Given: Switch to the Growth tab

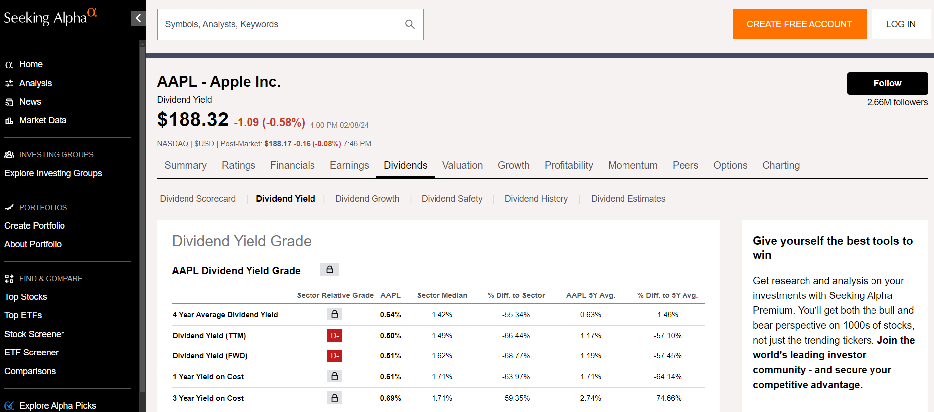Looking at the screenshot, I should click(514, 165).
